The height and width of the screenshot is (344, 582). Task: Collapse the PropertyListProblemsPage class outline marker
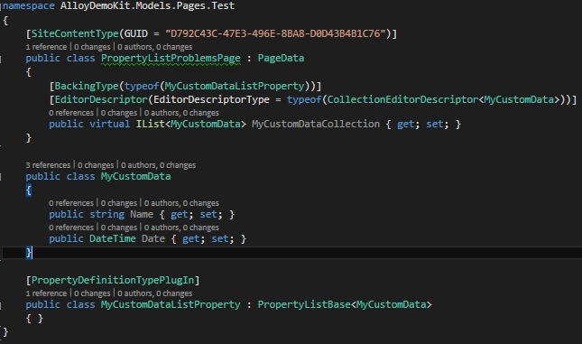[x=1, y=59]
